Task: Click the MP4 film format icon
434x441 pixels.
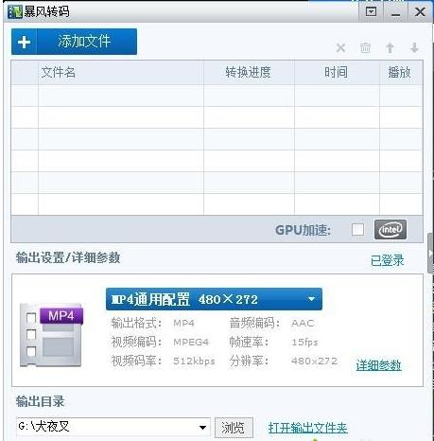Action: (x=51, y=335)
